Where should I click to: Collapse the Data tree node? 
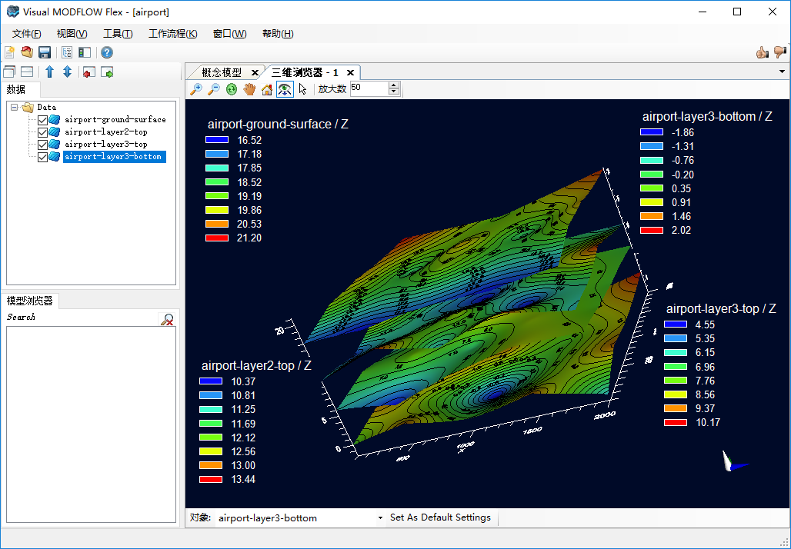coord(14,108)
